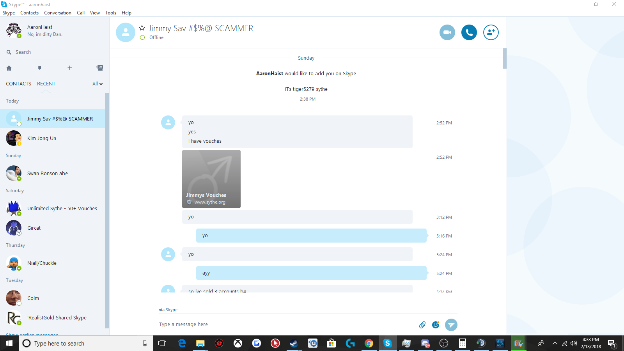Open OBS Studio from taskbar
This screenshot has width=624, height=351.
444,343
